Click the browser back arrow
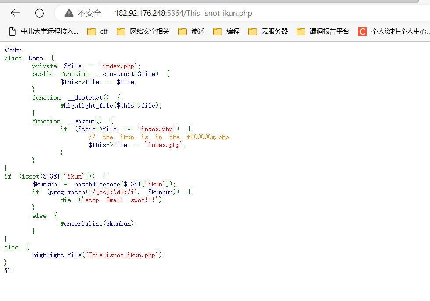 click(x=15, y=13)
